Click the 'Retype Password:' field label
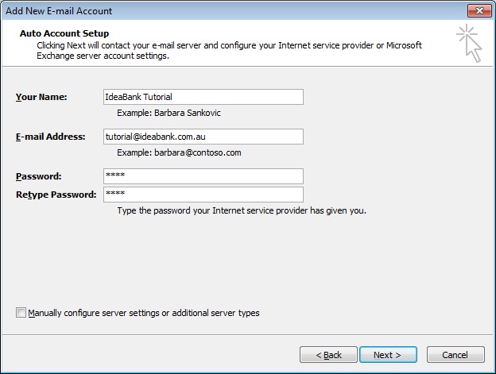The image size is (496, 374). point(56,195)
